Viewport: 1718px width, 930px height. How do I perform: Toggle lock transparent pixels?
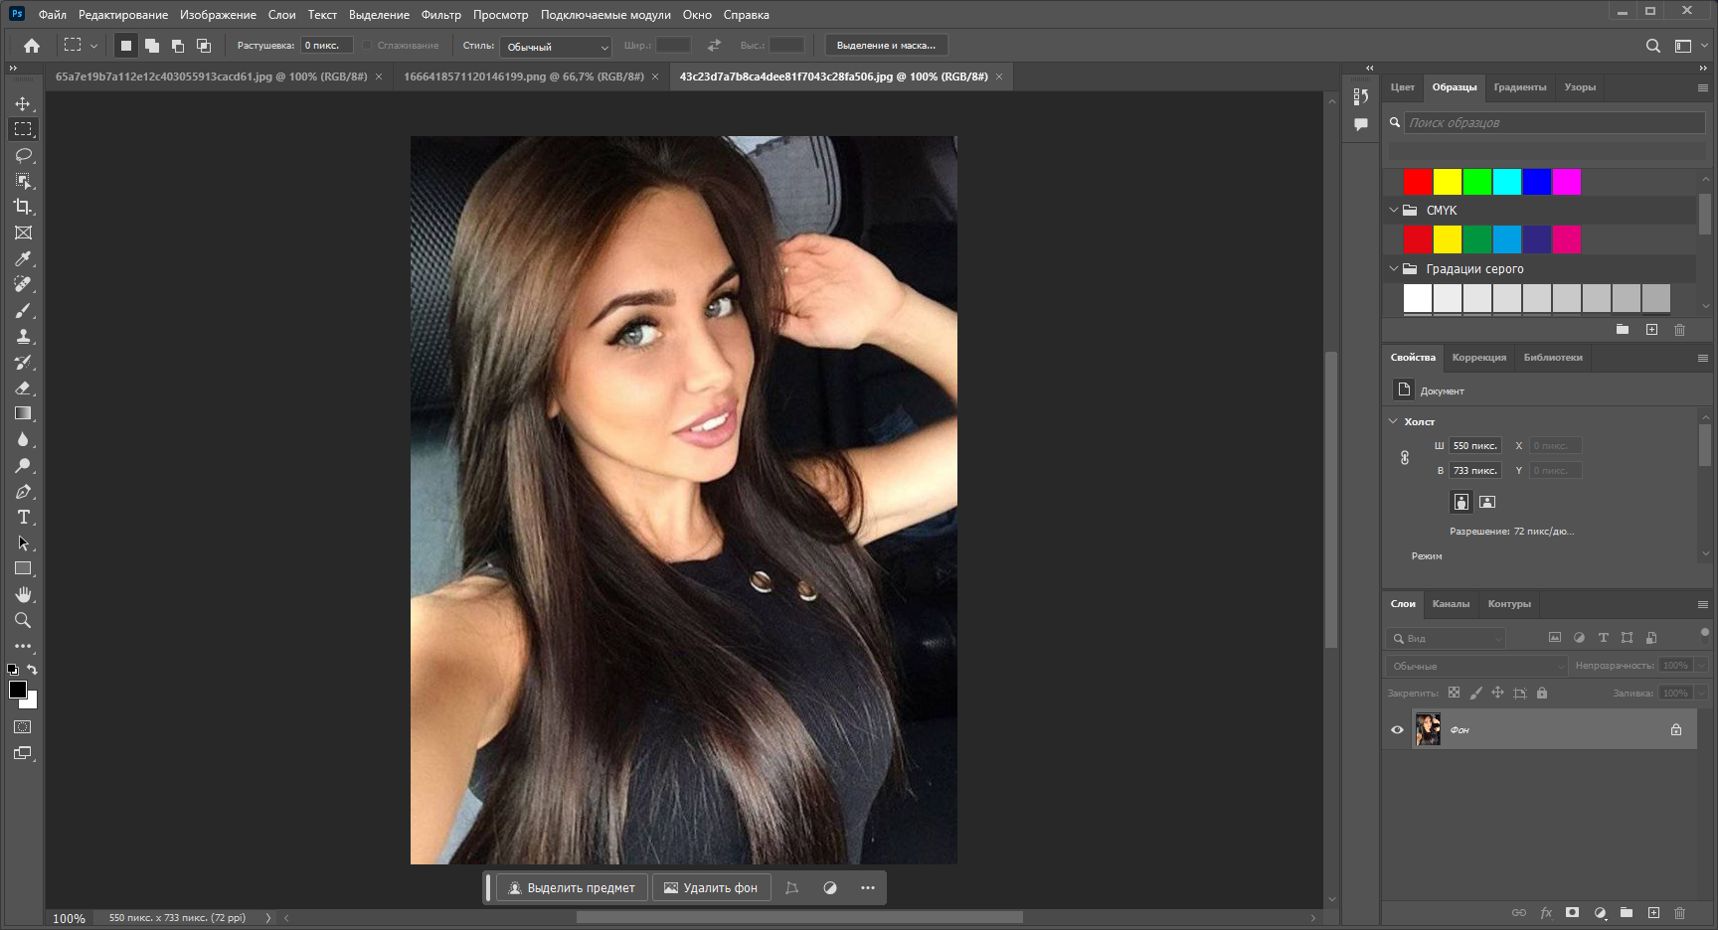(x=1454, y=693)
